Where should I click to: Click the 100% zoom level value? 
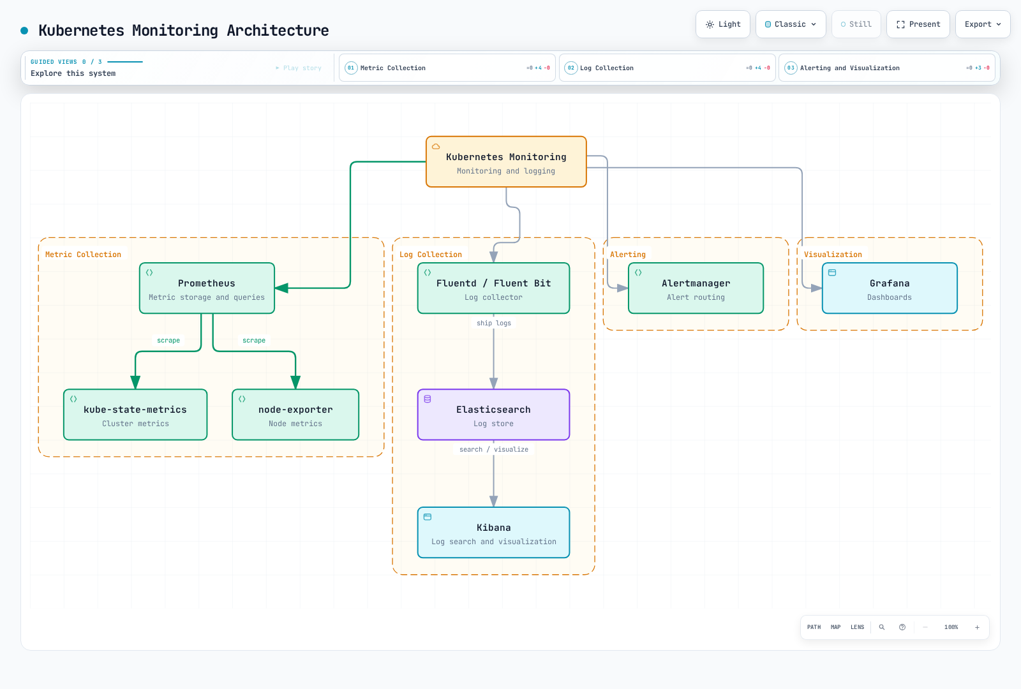951,627
